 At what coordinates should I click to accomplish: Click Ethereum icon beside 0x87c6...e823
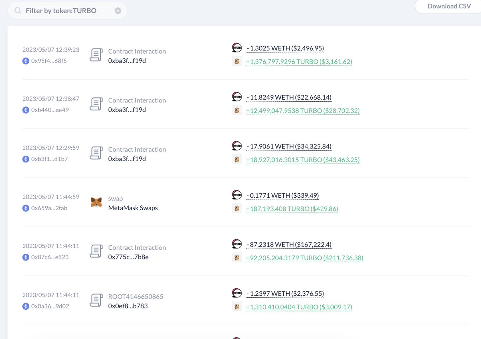(26, 257)
